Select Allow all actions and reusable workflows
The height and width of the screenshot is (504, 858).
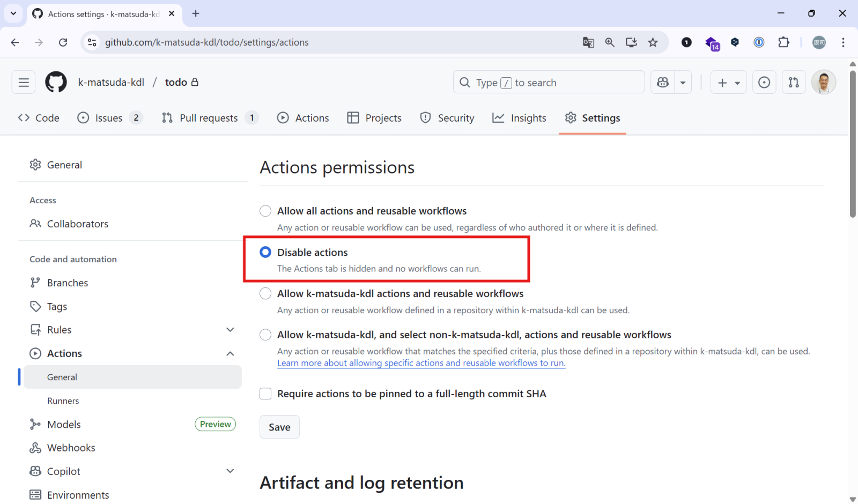pos(265,211)
